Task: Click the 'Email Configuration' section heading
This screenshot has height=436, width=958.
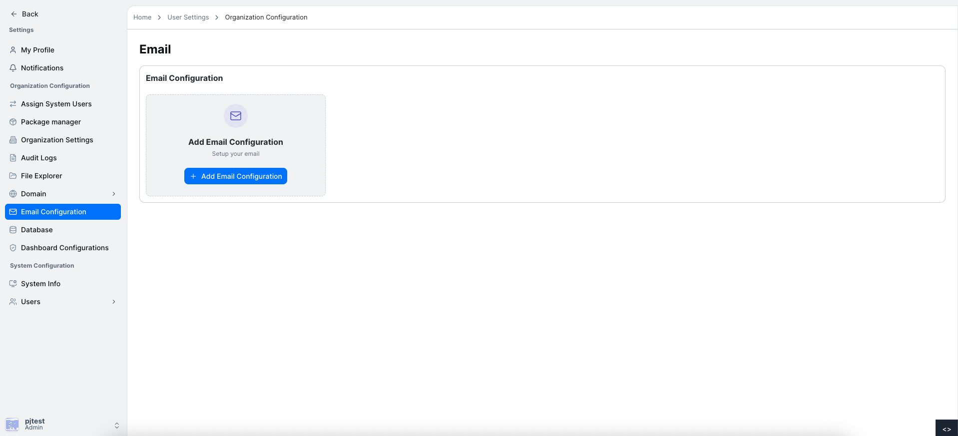Action: click(x=184, y=78)
